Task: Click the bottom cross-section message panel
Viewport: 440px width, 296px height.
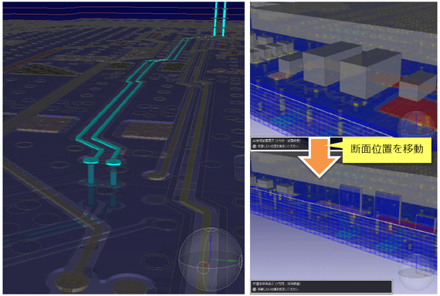Action: coord(321,287)
